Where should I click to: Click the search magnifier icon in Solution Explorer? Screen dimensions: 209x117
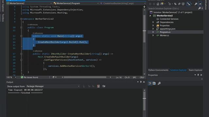click(x=200, y=8)
